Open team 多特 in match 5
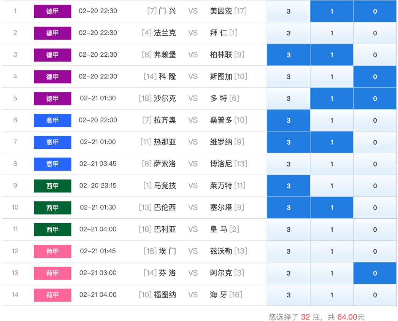The image size is (398, 321). (x=219, y=98)
